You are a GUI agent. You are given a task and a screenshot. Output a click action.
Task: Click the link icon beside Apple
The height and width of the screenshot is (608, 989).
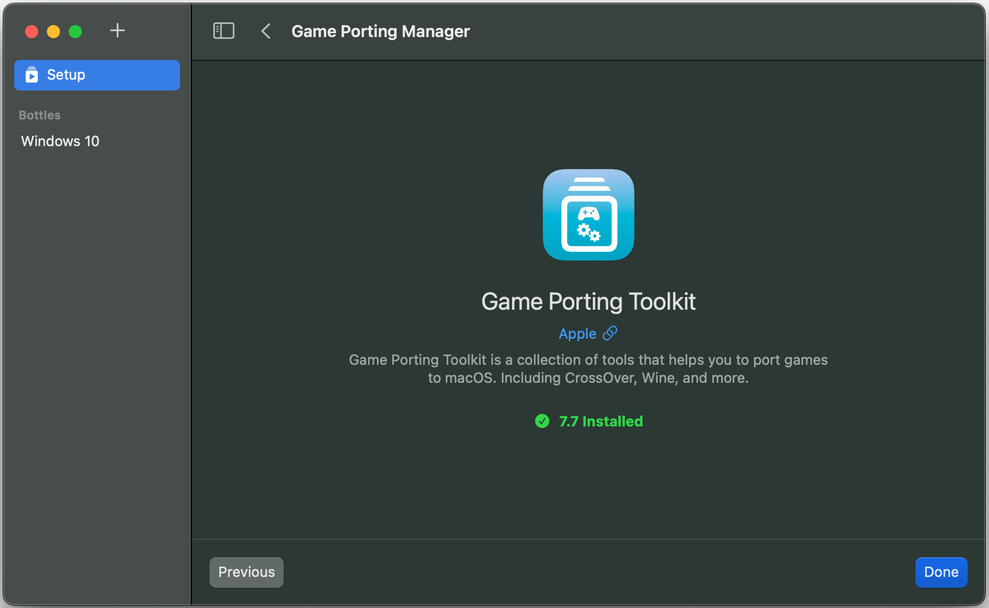point(610,333)
